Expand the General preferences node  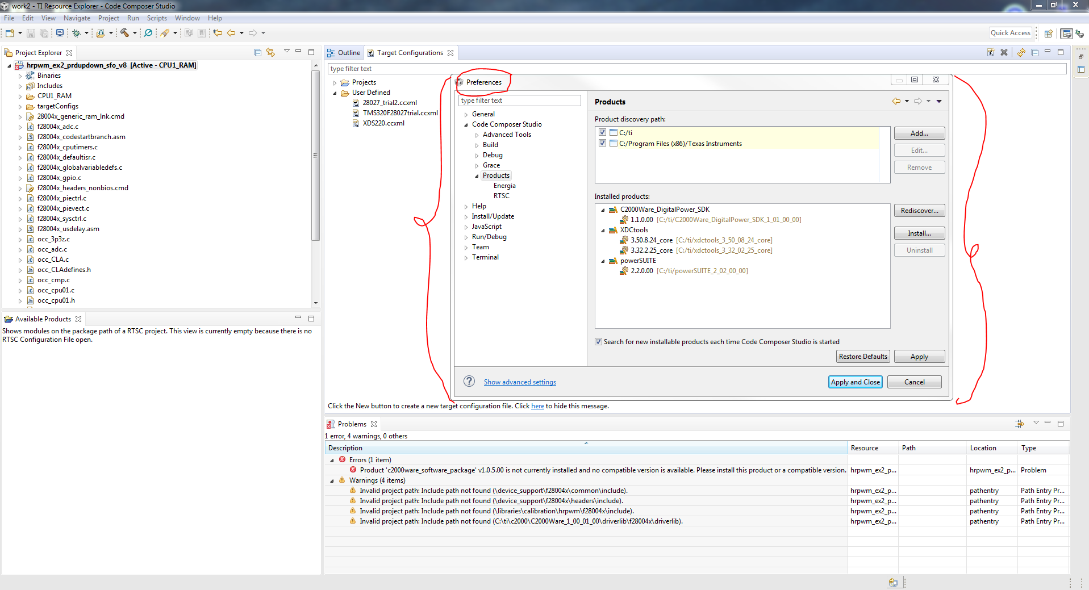[x=466, y=115]
